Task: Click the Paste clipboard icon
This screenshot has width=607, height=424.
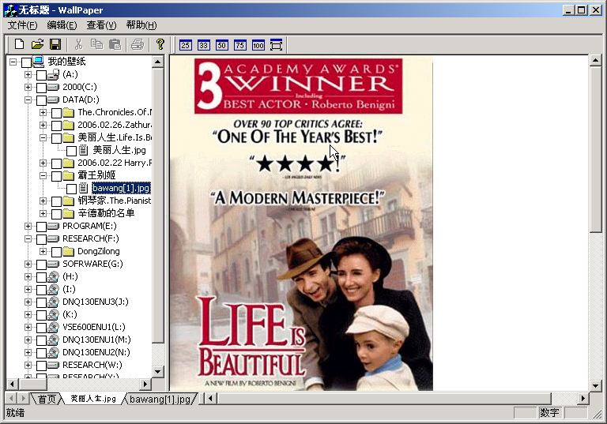Action: [115, 44]
